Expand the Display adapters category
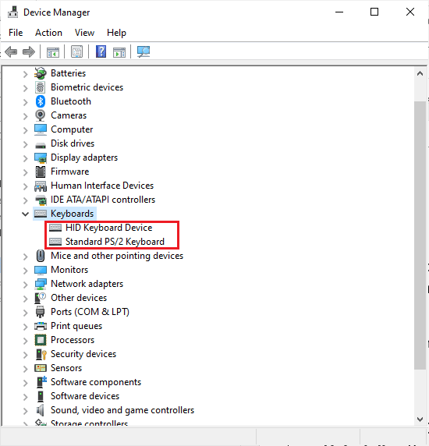This screenshot has width=429, height=446. tap(25, 158)
